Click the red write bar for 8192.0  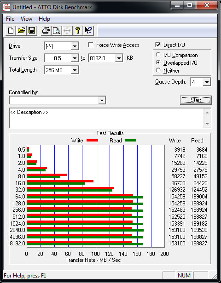click(80, 242)
